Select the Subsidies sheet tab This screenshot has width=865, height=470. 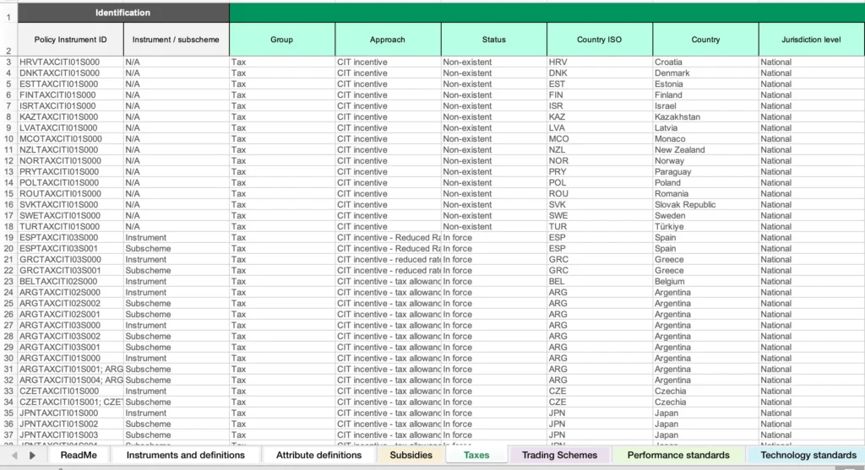point(411,455)
